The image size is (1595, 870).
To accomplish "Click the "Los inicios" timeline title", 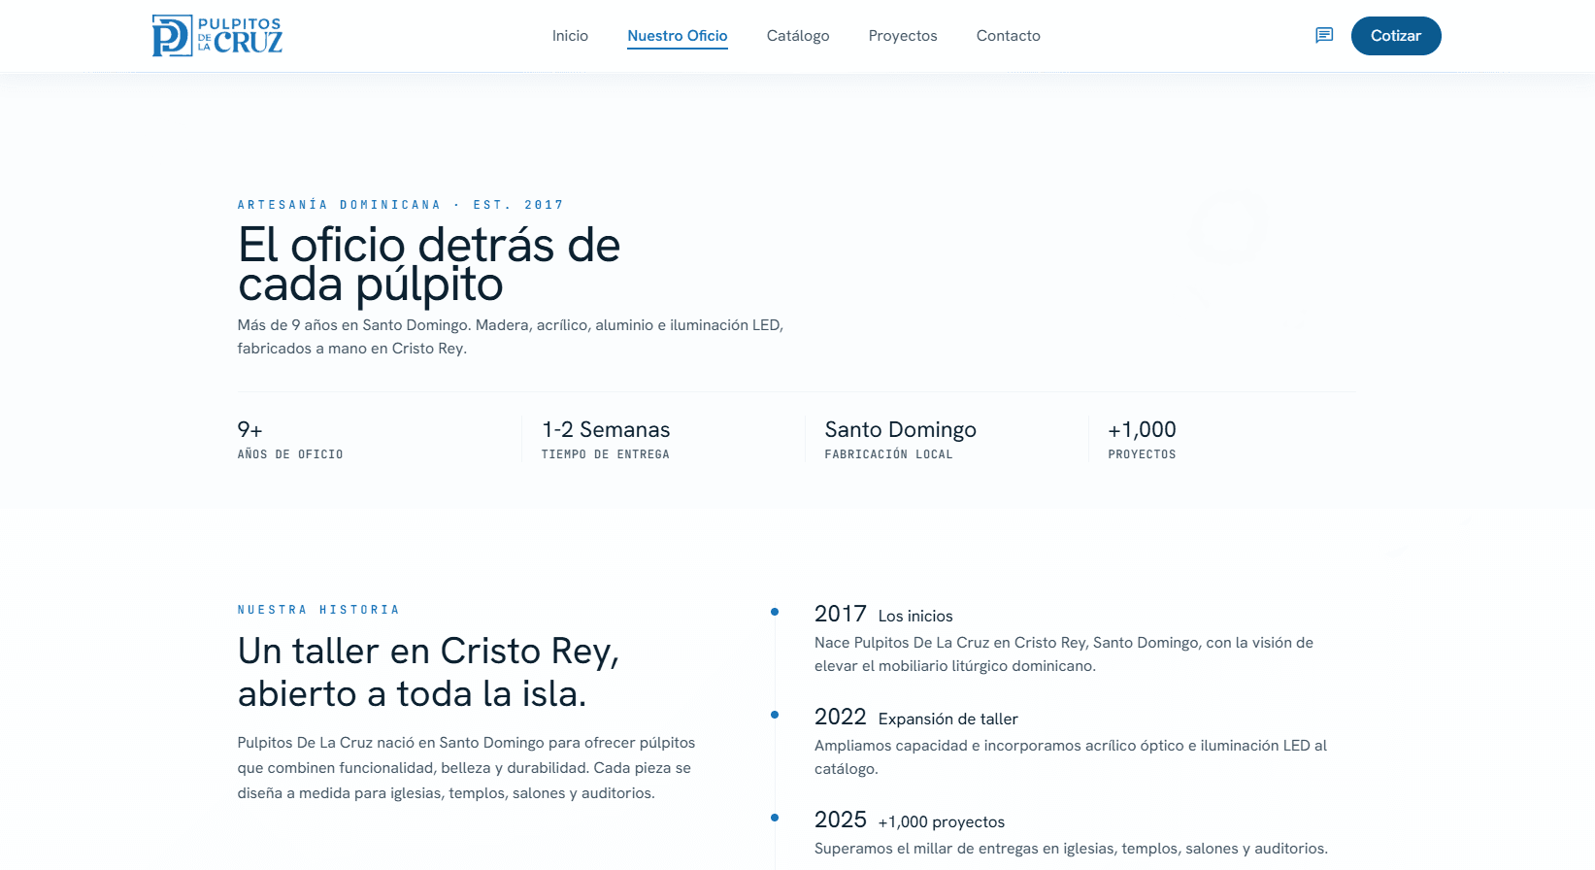I will click(915, 616).
